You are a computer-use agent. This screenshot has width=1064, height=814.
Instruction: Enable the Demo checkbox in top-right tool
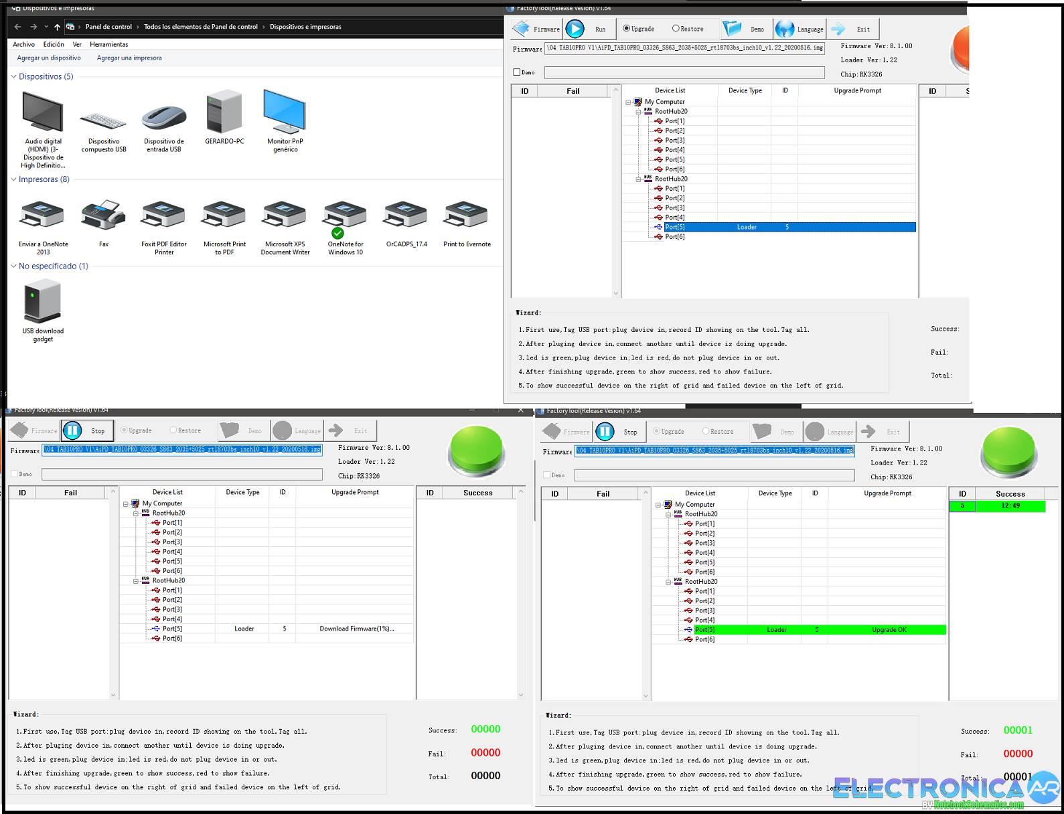pos(517,72)
